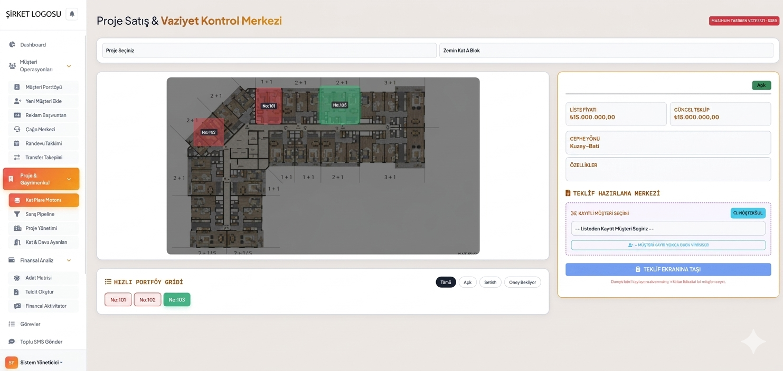Click the Görevler list icon
The height and width of the screenshot is (371, 783).
[x=12, y=324]
